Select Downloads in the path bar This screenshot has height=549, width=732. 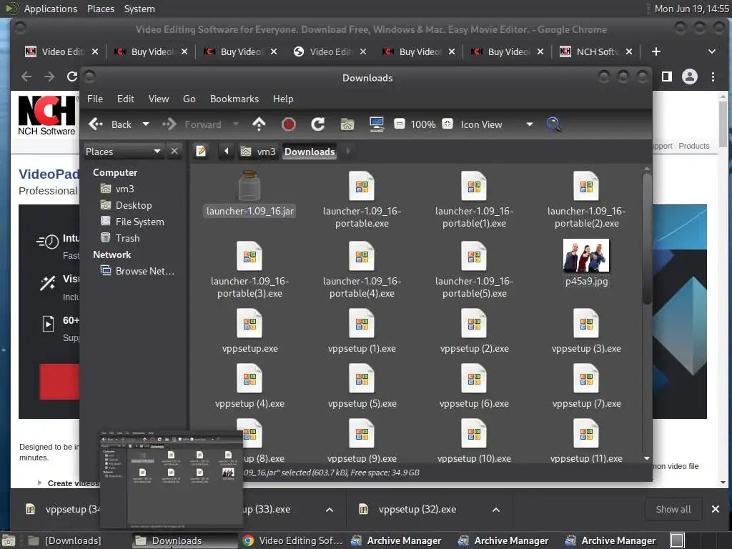coord(310,152)
